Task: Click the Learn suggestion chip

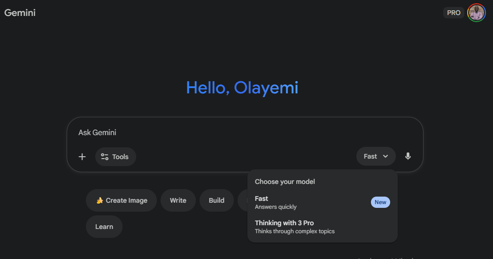Action: point(104,227)
